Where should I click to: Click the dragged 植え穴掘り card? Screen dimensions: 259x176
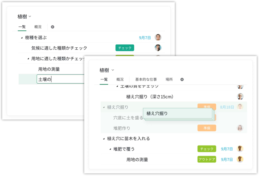click(x=177, y=113)
